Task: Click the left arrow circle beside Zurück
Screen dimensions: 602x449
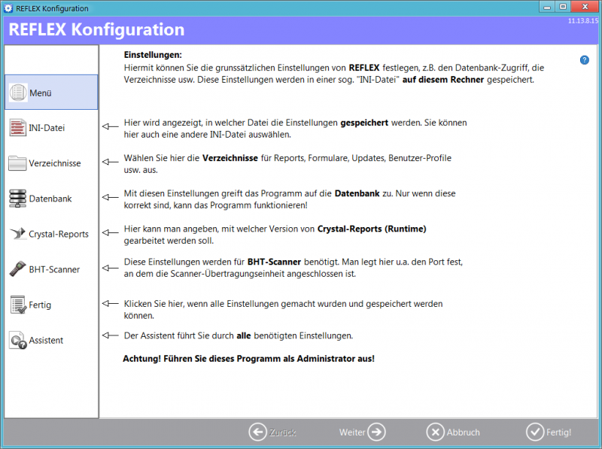Action: pyautogui.click(x=257, y=432)
